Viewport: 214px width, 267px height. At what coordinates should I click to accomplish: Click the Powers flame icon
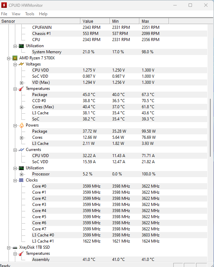[x=21, y=125]
